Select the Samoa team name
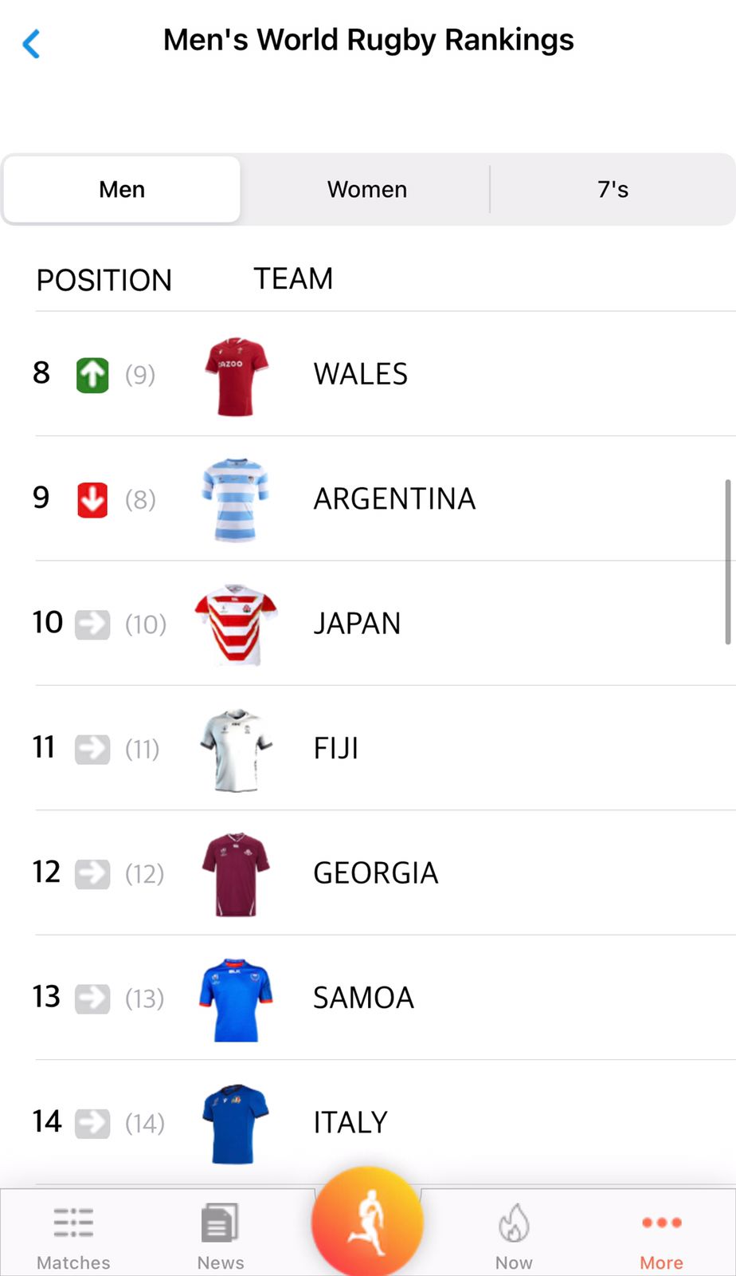 click(x=363, y=998)
